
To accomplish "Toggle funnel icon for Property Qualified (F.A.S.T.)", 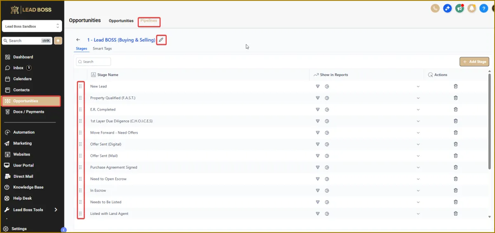I will pos(318,98).
